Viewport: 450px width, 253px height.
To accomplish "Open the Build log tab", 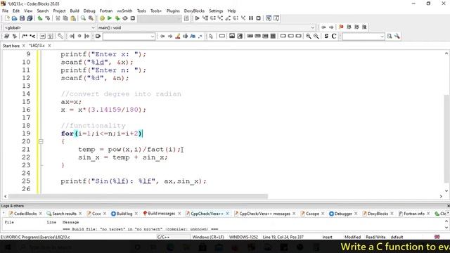I will point(124,214).
